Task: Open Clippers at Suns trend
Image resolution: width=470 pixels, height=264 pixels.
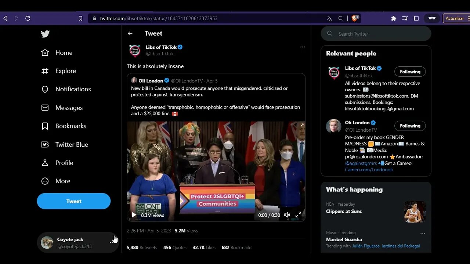Action: (344, 211)
